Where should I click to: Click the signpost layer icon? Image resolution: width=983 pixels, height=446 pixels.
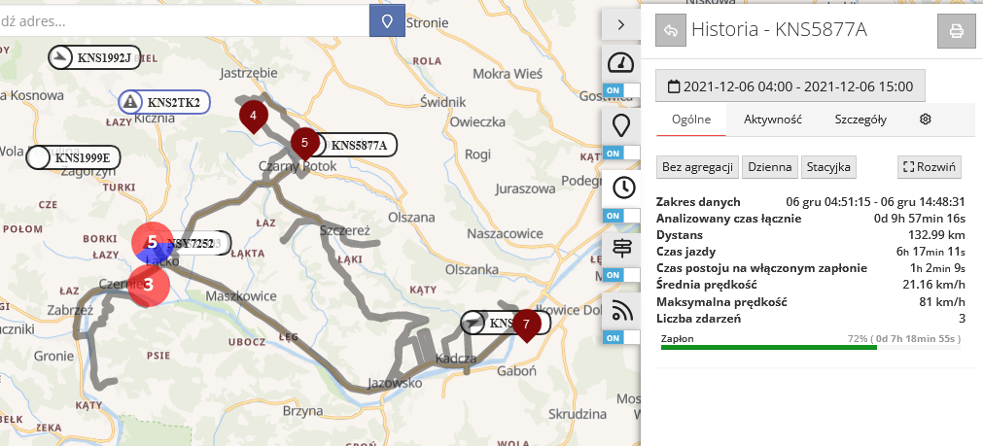pos(620,249)
